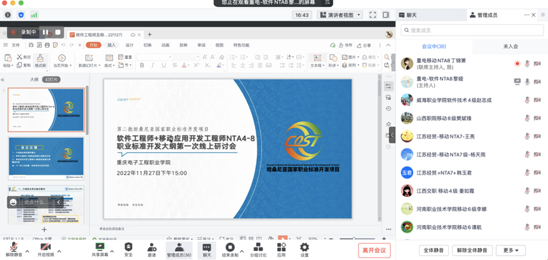
Task: Open the 安全 security shield menu
Action: (128, 250)
